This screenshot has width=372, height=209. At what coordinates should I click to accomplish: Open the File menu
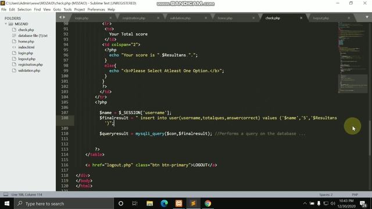[4, 9]
